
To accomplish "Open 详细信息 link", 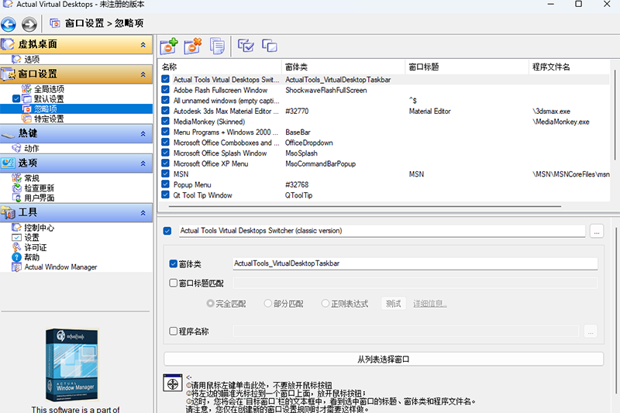I will 430,304.
